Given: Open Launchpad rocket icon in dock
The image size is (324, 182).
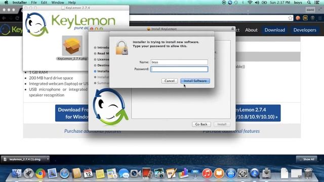Looking at the screenshot, I should coord(28,173).
